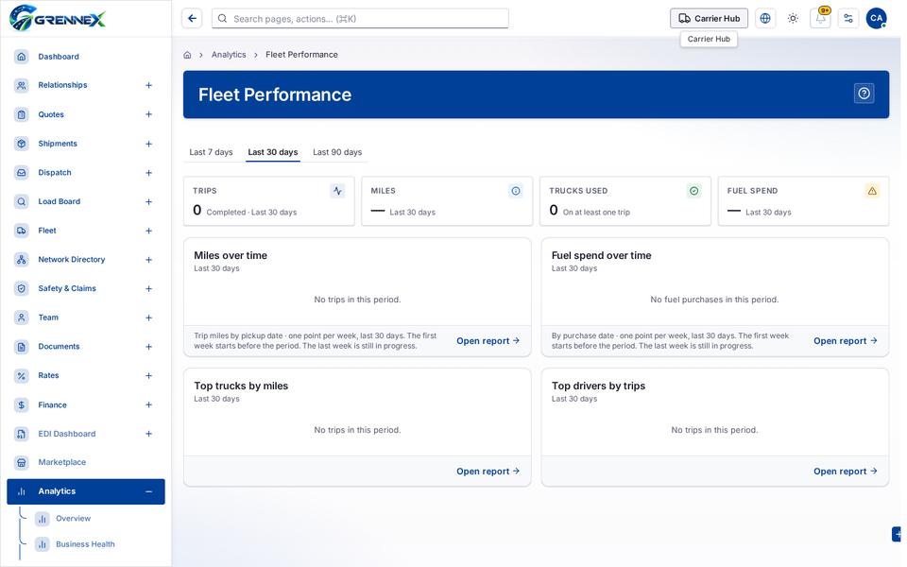Open Business Health under Analytics
907x567 pixels.
point(85,544)
